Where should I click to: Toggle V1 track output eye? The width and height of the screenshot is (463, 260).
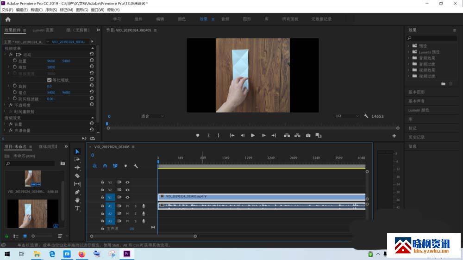click(x=128, y=197)
